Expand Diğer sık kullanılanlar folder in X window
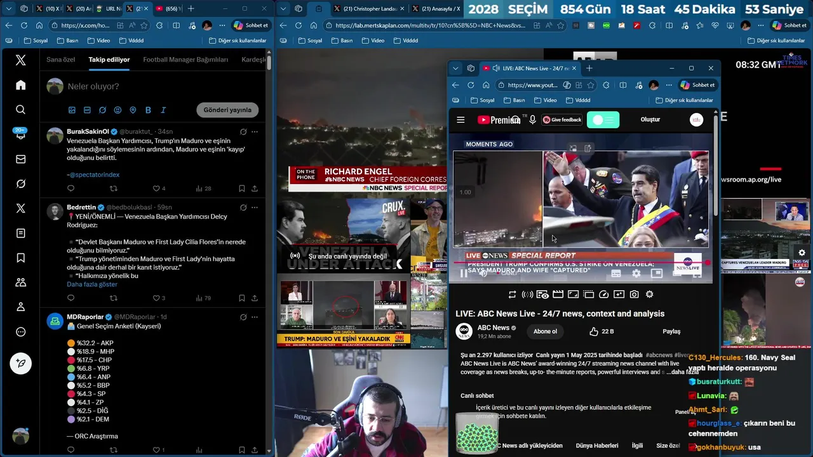This screenshot has width=813, height=457. [x=238, y=41]
